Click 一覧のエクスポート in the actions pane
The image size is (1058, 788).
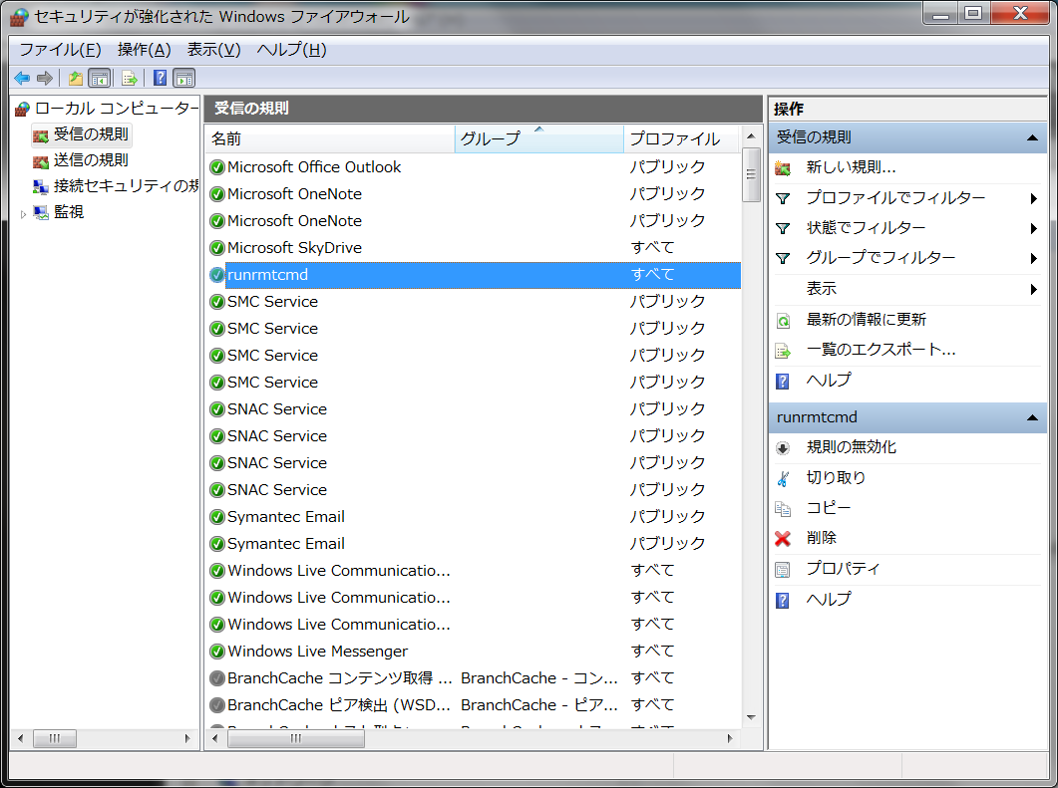point(881,350)
